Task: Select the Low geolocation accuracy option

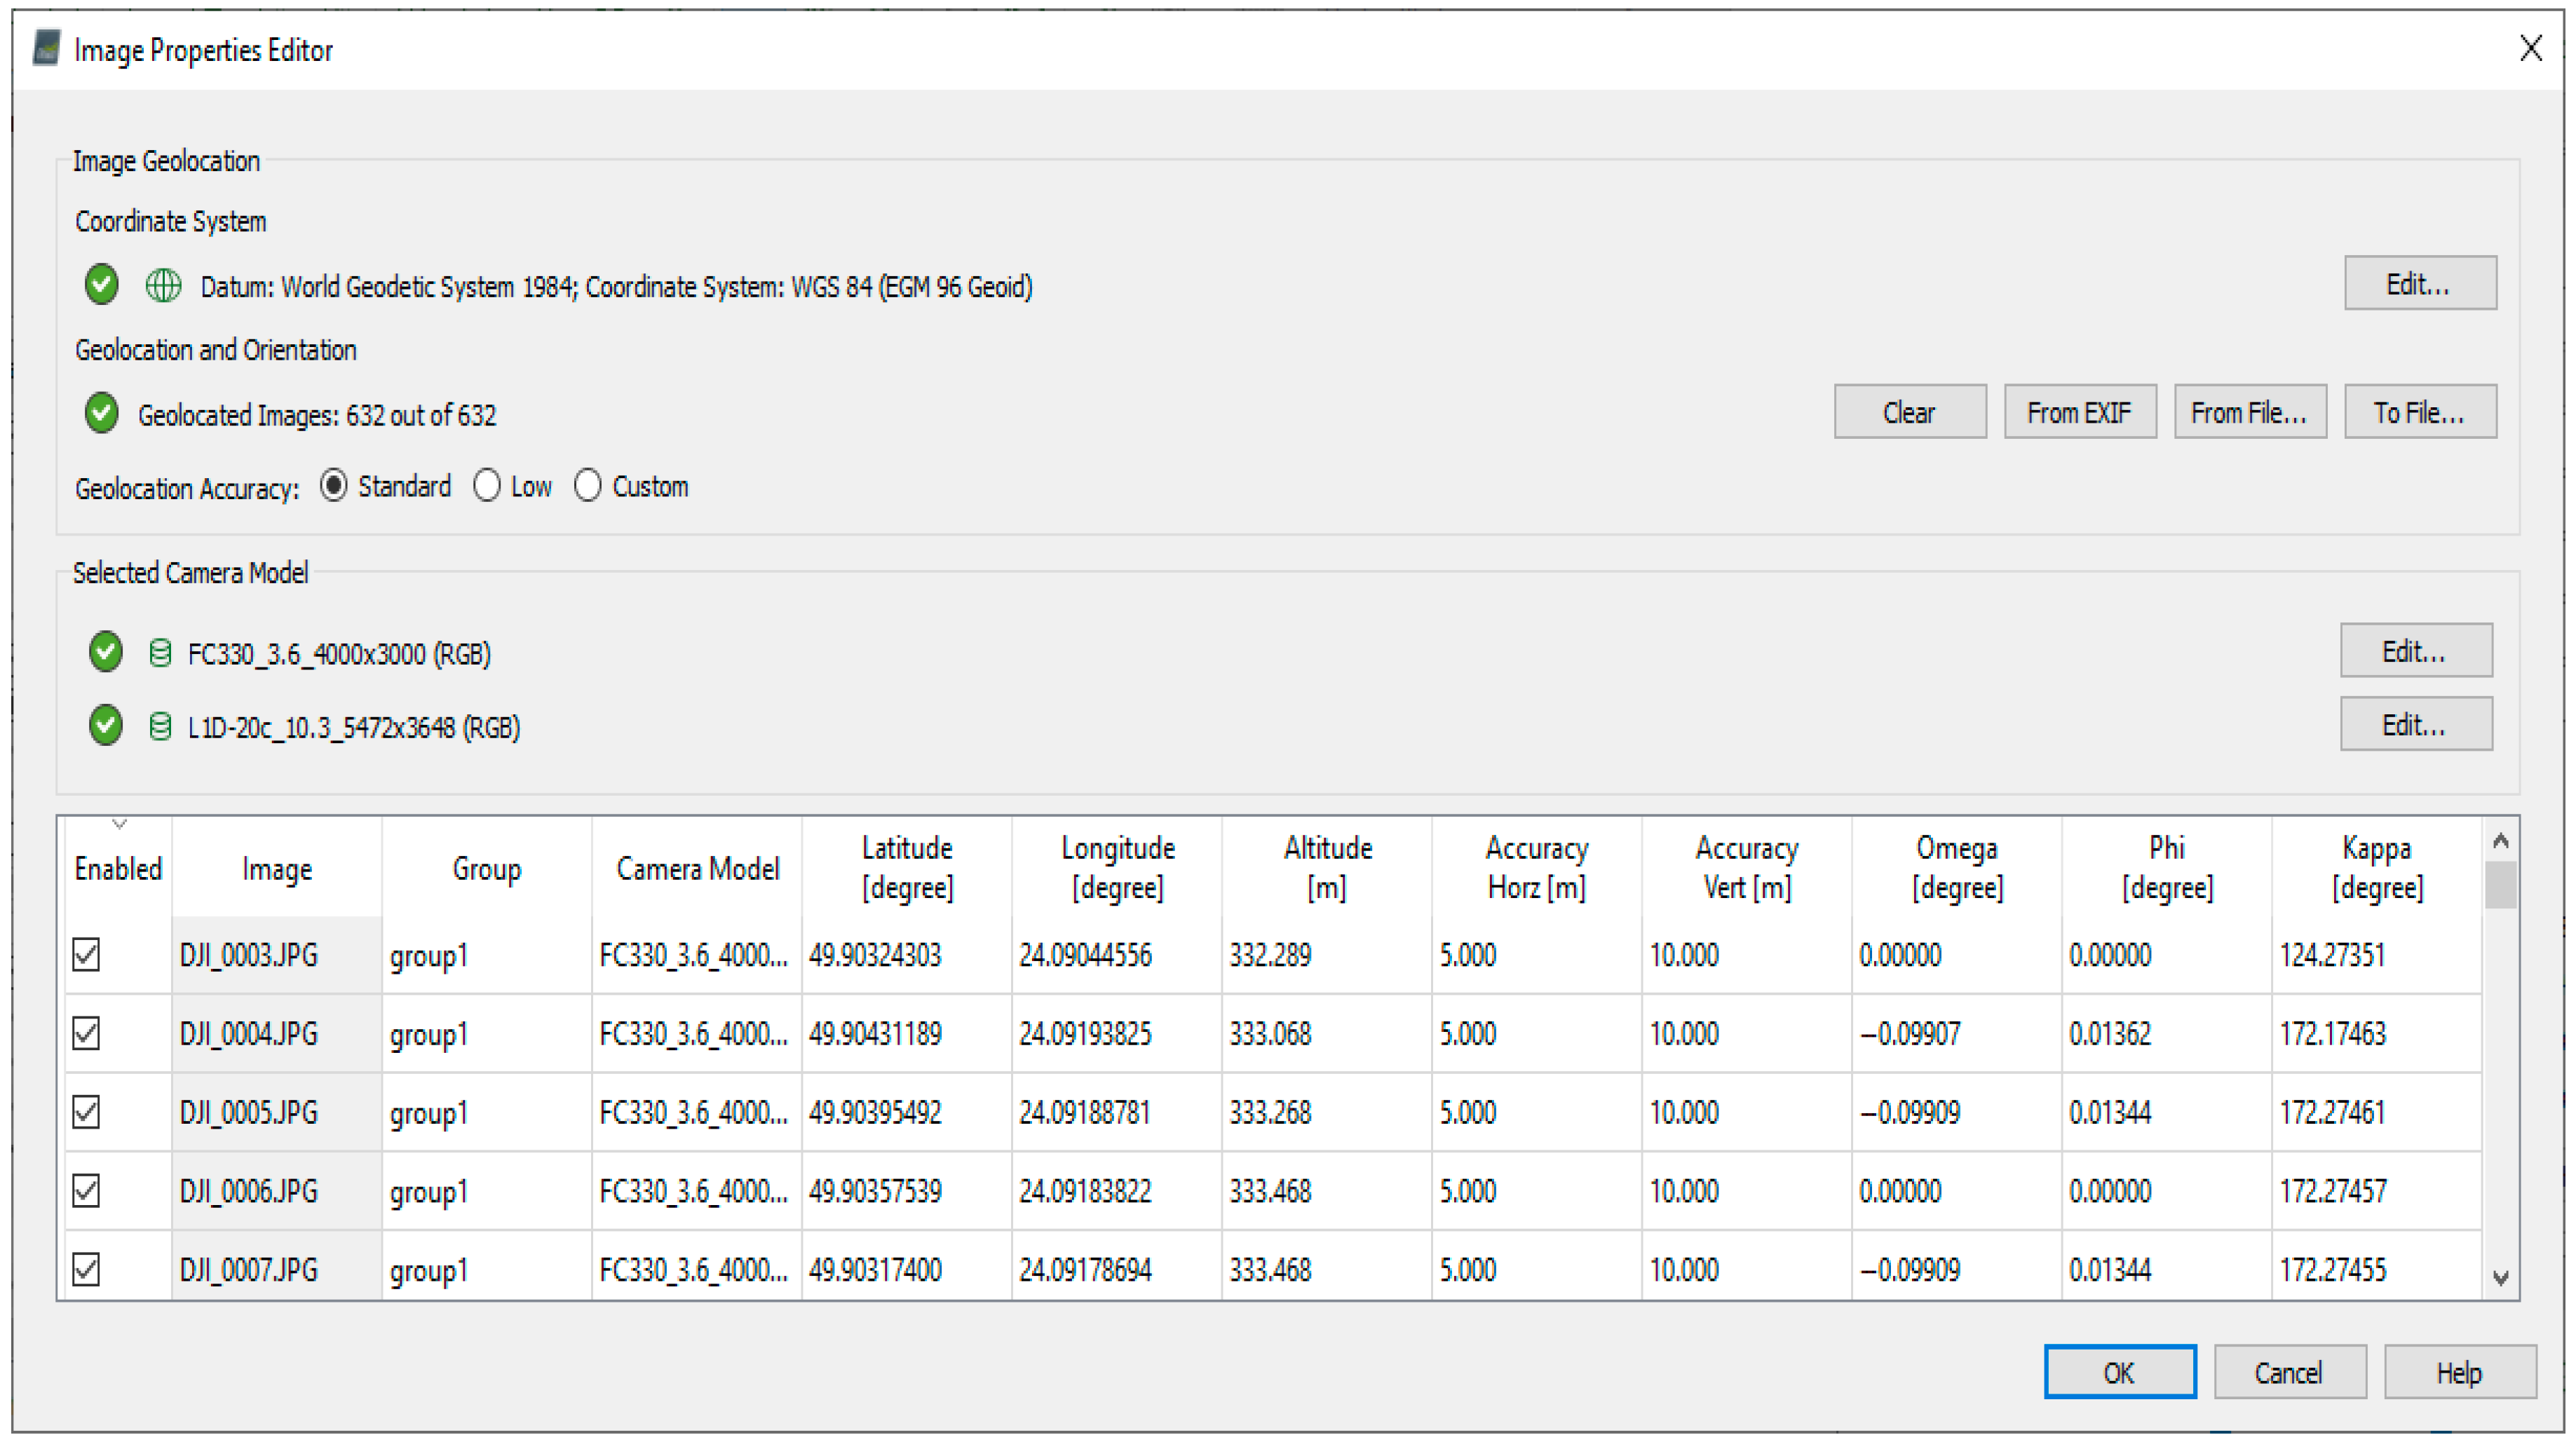Action: tap(487, 486)
